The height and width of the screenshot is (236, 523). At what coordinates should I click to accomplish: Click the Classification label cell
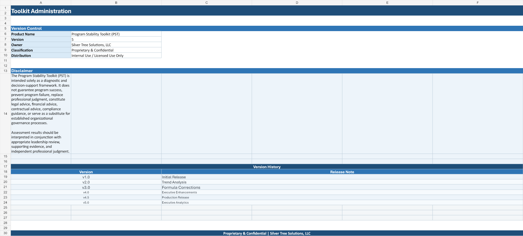41,50
